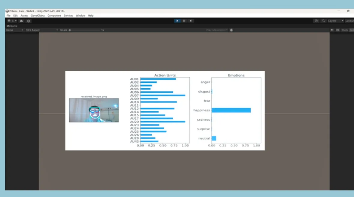Viewport: 354px width, 197px height.
Task: Open the 16:9 Aspect dropdown
Action: click(x=41, y=30)
